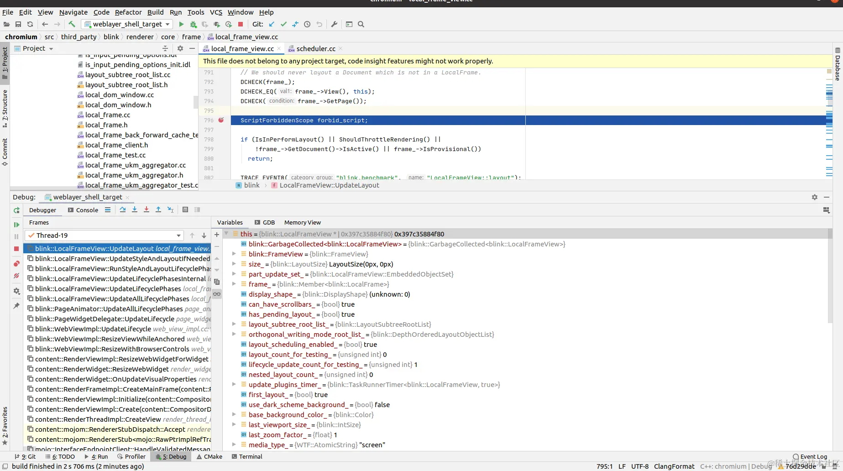Select next frame with the down arrow
843x471 pixels.
tap(204, 235)
